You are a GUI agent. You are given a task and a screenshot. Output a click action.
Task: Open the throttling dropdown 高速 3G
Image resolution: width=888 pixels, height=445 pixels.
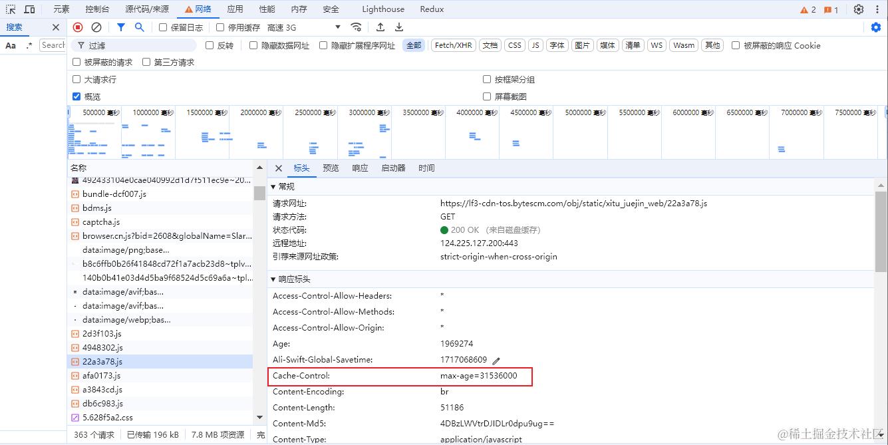[304, 27]
